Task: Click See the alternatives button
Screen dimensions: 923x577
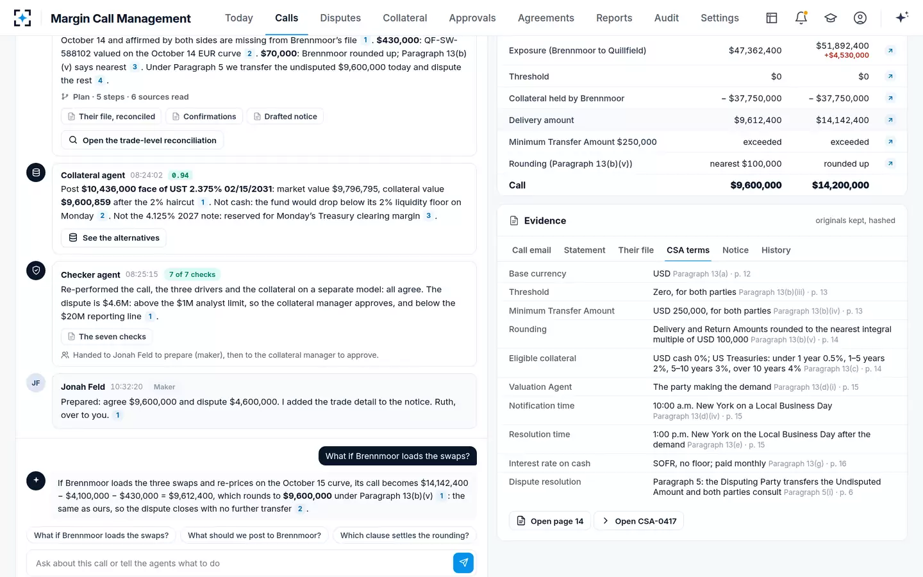Action: tap(113, 238)
